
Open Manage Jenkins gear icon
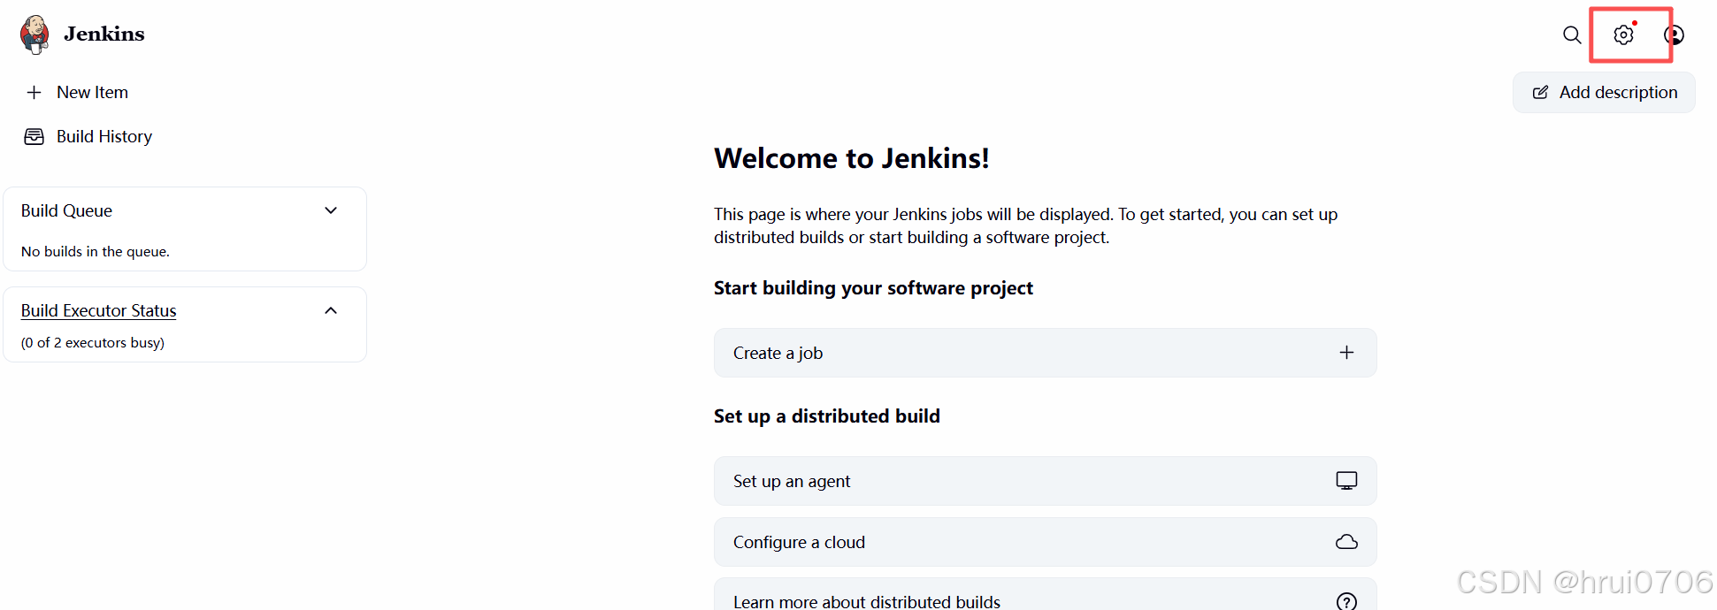1623,34
